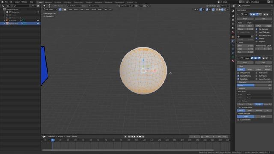Click Copy button on Solidify modifier
Image resolution: width=274 pixels, height=154 pixels.
[263, 19]
